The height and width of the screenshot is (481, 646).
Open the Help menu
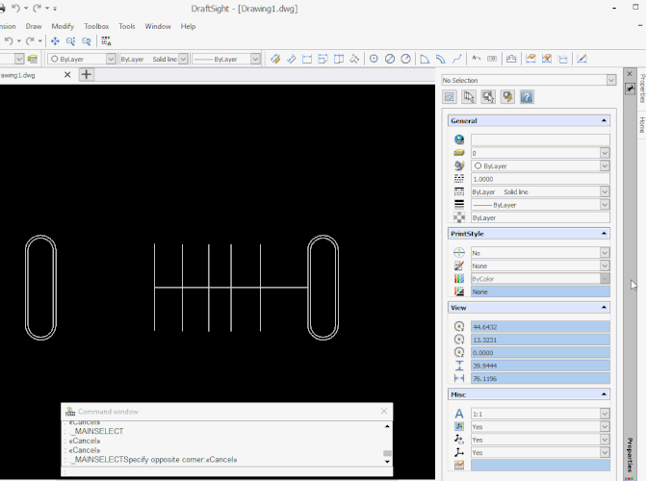[188, 26]
